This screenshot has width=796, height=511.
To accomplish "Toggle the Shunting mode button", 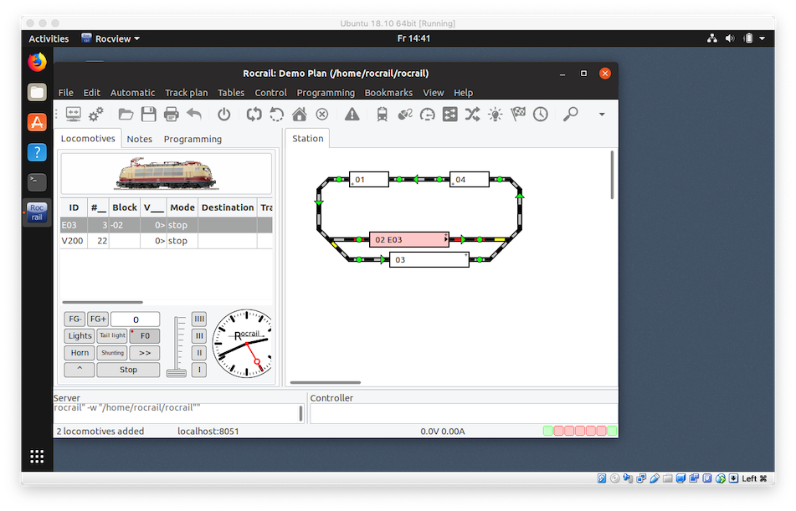I will [x=112, y=353].
